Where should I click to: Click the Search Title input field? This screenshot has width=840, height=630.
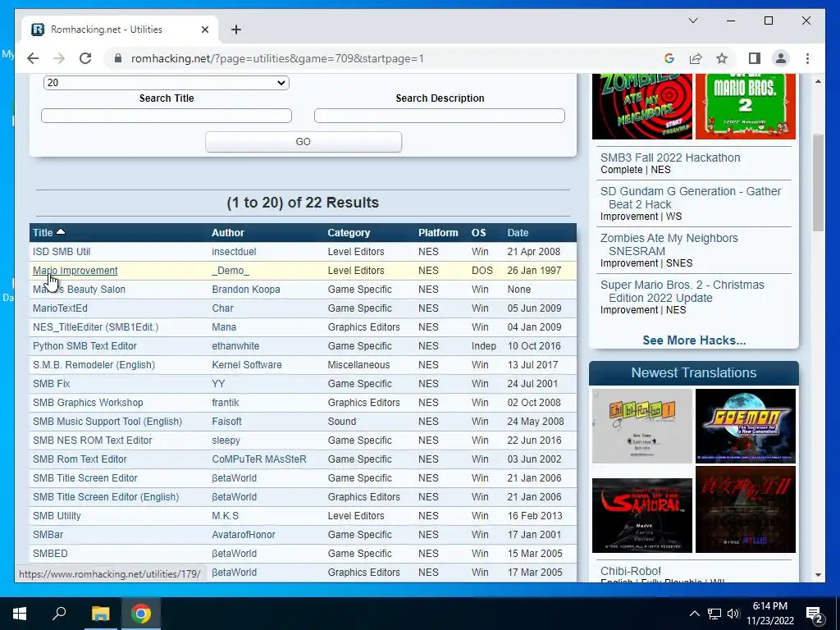point(166,115)
